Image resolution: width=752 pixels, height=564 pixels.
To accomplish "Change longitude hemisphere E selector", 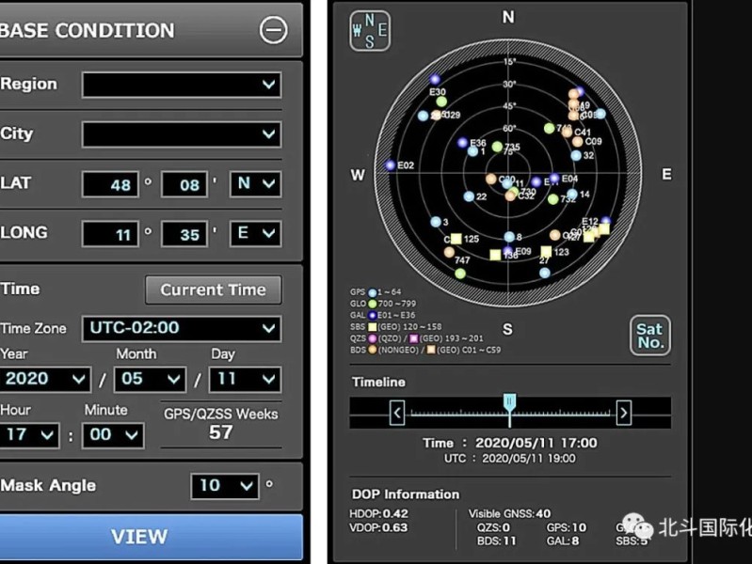I will (255, 233).
